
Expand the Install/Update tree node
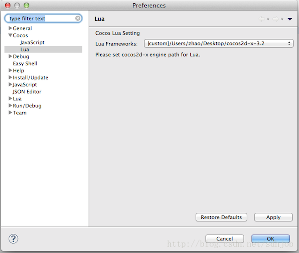[x=10, y=77]
